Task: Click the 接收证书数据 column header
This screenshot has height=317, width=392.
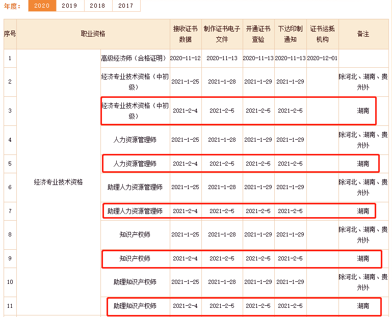Action: tap(186, 34)
